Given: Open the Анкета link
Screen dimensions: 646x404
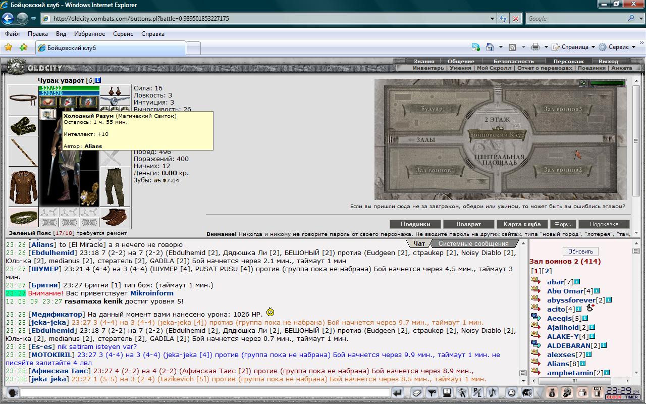Looking at the screenshot, I should click(621, 68).
